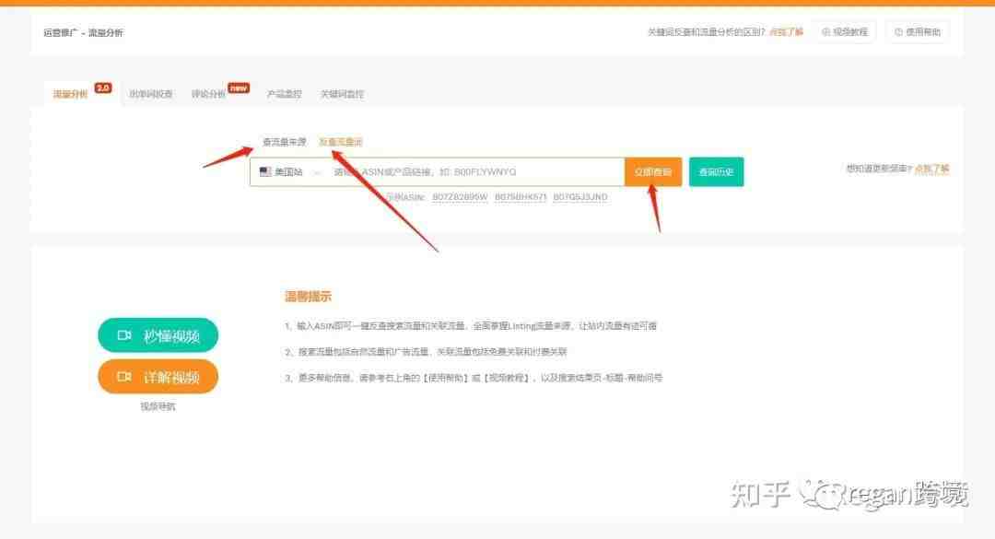Image resolution: width=995 pixels, height=539 pixels.
Task: Click the red new badge on 评论分析 tab
Action: 239,88
